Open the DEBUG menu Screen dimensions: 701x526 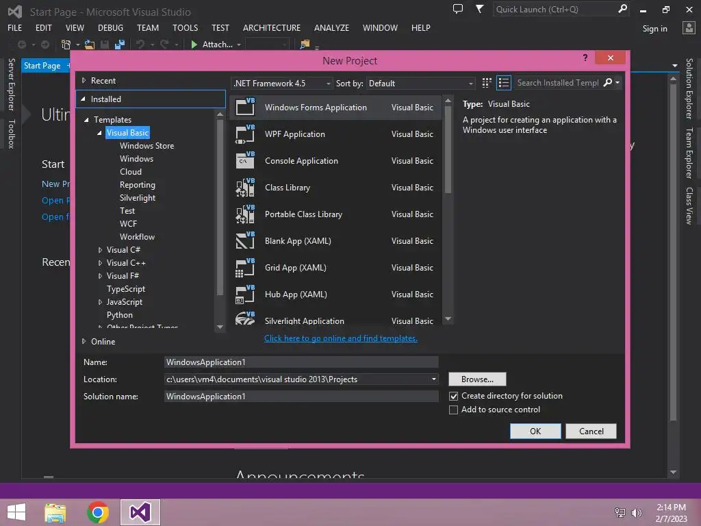click(110, 27)
